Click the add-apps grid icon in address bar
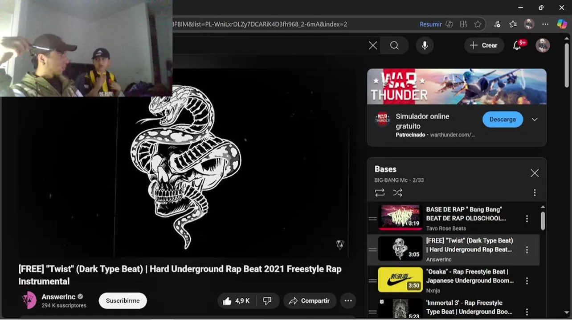 (464, 24)
